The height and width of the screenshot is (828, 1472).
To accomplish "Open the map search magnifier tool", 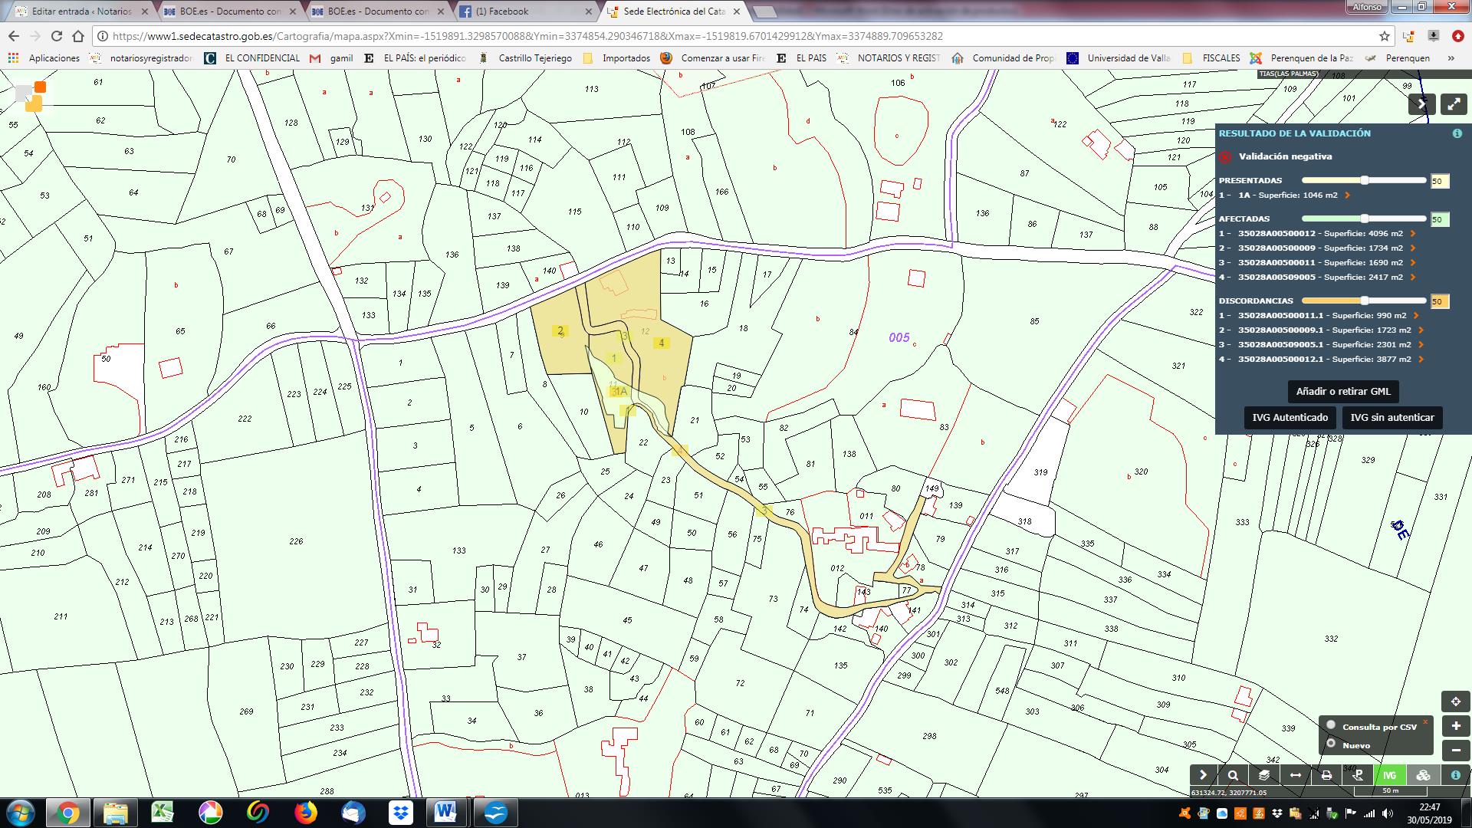I will click(x=1233, y=775).
